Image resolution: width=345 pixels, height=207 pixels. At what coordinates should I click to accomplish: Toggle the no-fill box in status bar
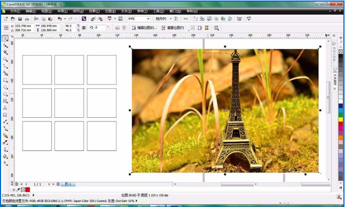pyautogui.click(x=23, y=190)
